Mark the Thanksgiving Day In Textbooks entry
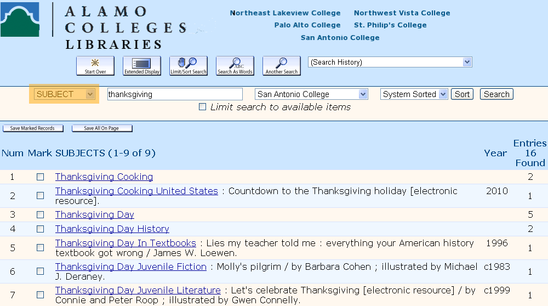Screen dimensions: 548x306 pos(40,248)
